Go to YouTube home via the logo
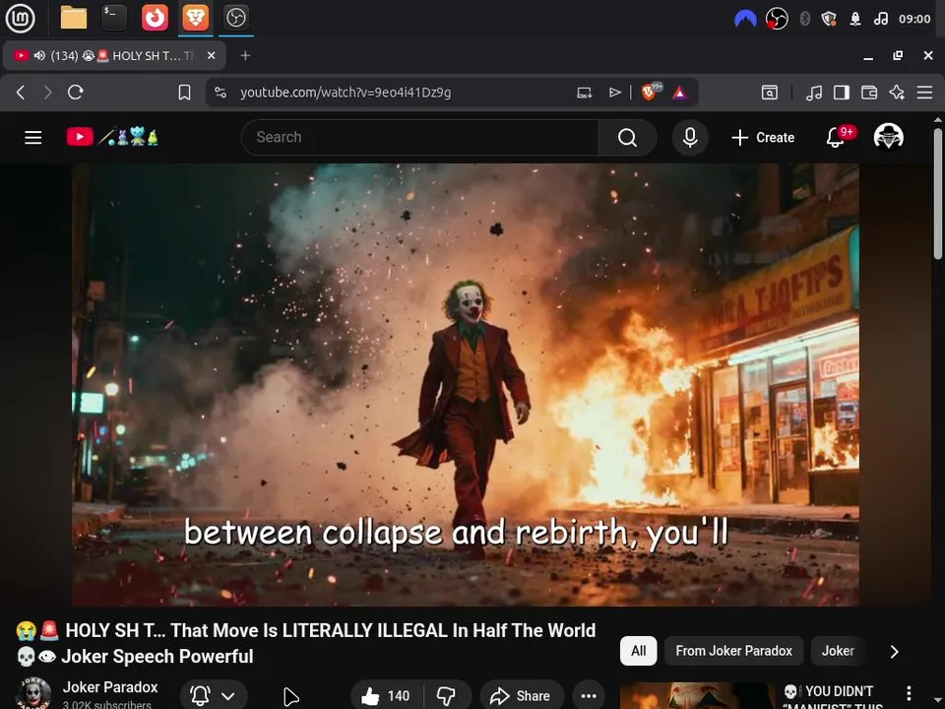Image resolution: width=945 pixels, height=709 pixels. [x=112, y=137]
